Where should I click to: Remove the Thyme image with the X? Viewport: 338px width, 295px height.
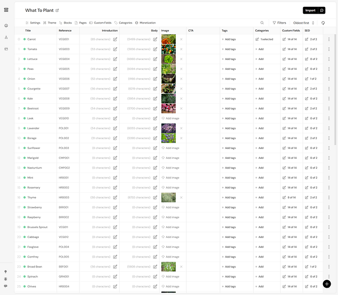[181, 197]
